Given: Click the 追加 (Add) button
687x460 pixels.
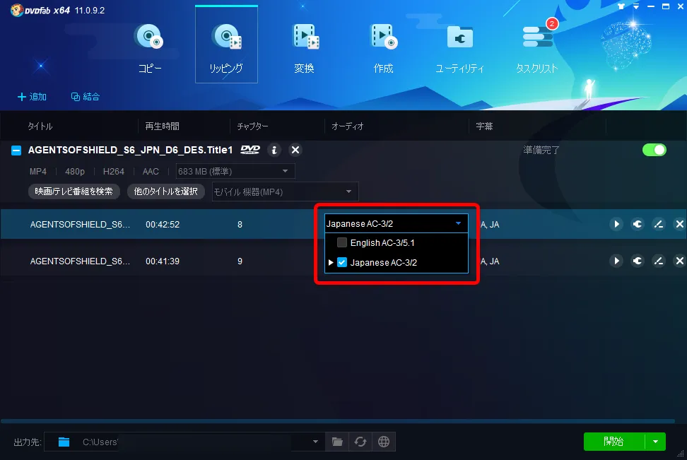Looking at the screenshot, I should point(32,97).
